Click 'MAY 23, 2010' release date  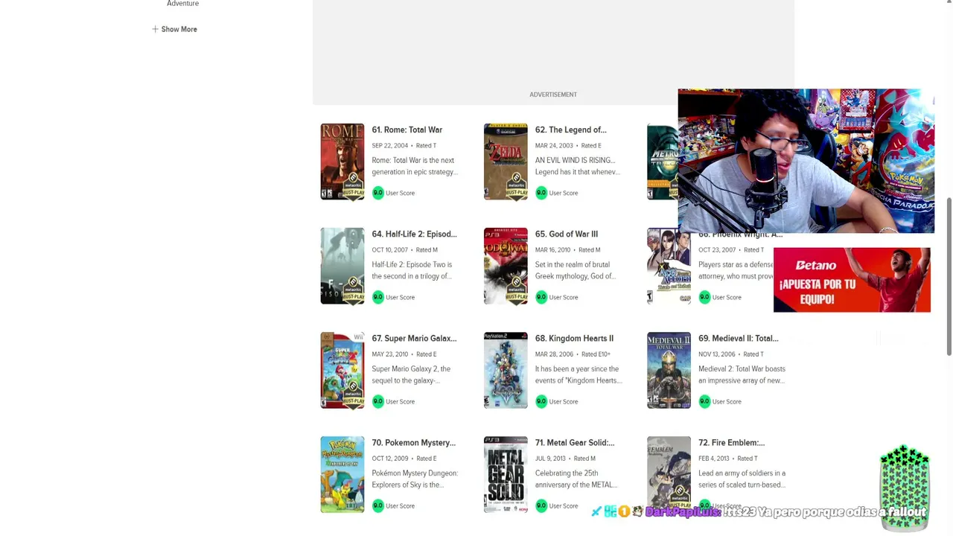389,354
